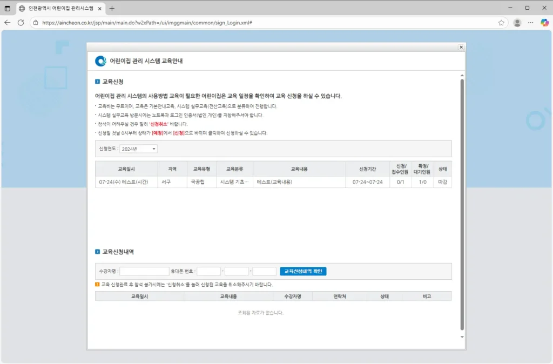Click the 교육신청내역 확인 button
Screen dimensions: 553x364
pos(304,271)
